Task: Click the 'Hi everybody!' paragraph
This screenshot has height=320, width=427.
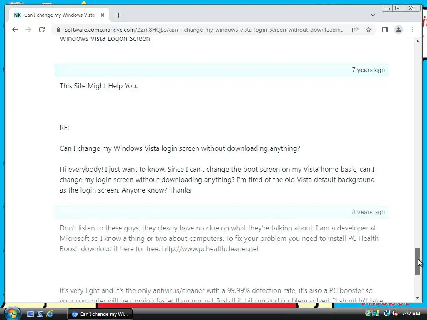Action: point(217,180)
